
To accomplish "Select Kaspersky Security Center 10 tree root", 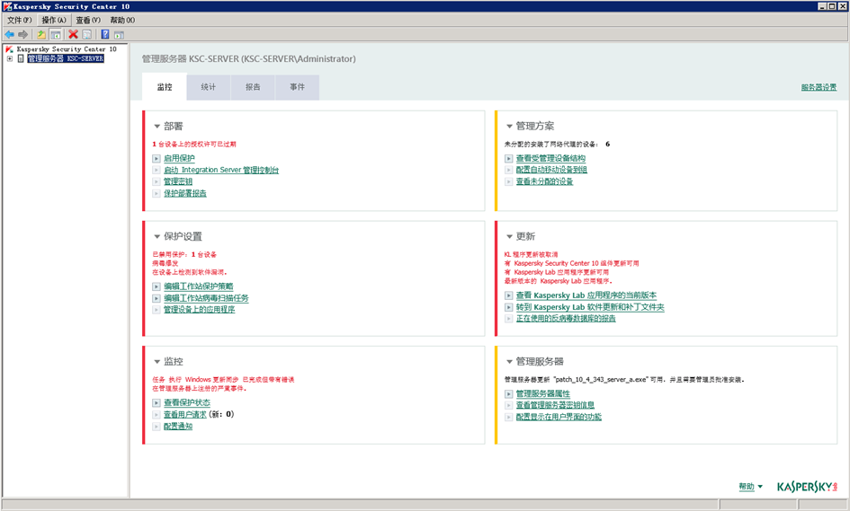I will pos(67,49).
